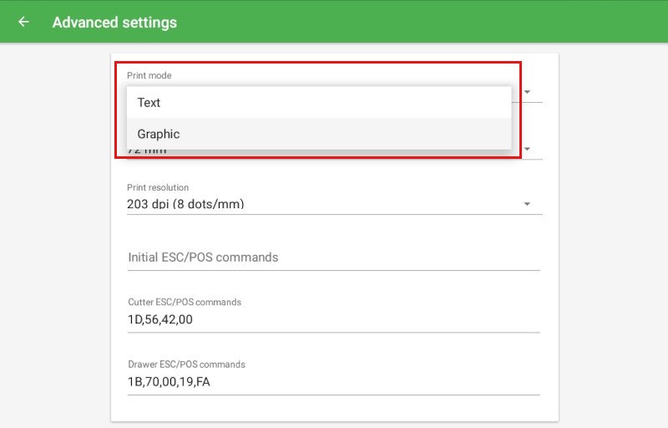Open the Print resolution dropdown arrow

(527, 204)
